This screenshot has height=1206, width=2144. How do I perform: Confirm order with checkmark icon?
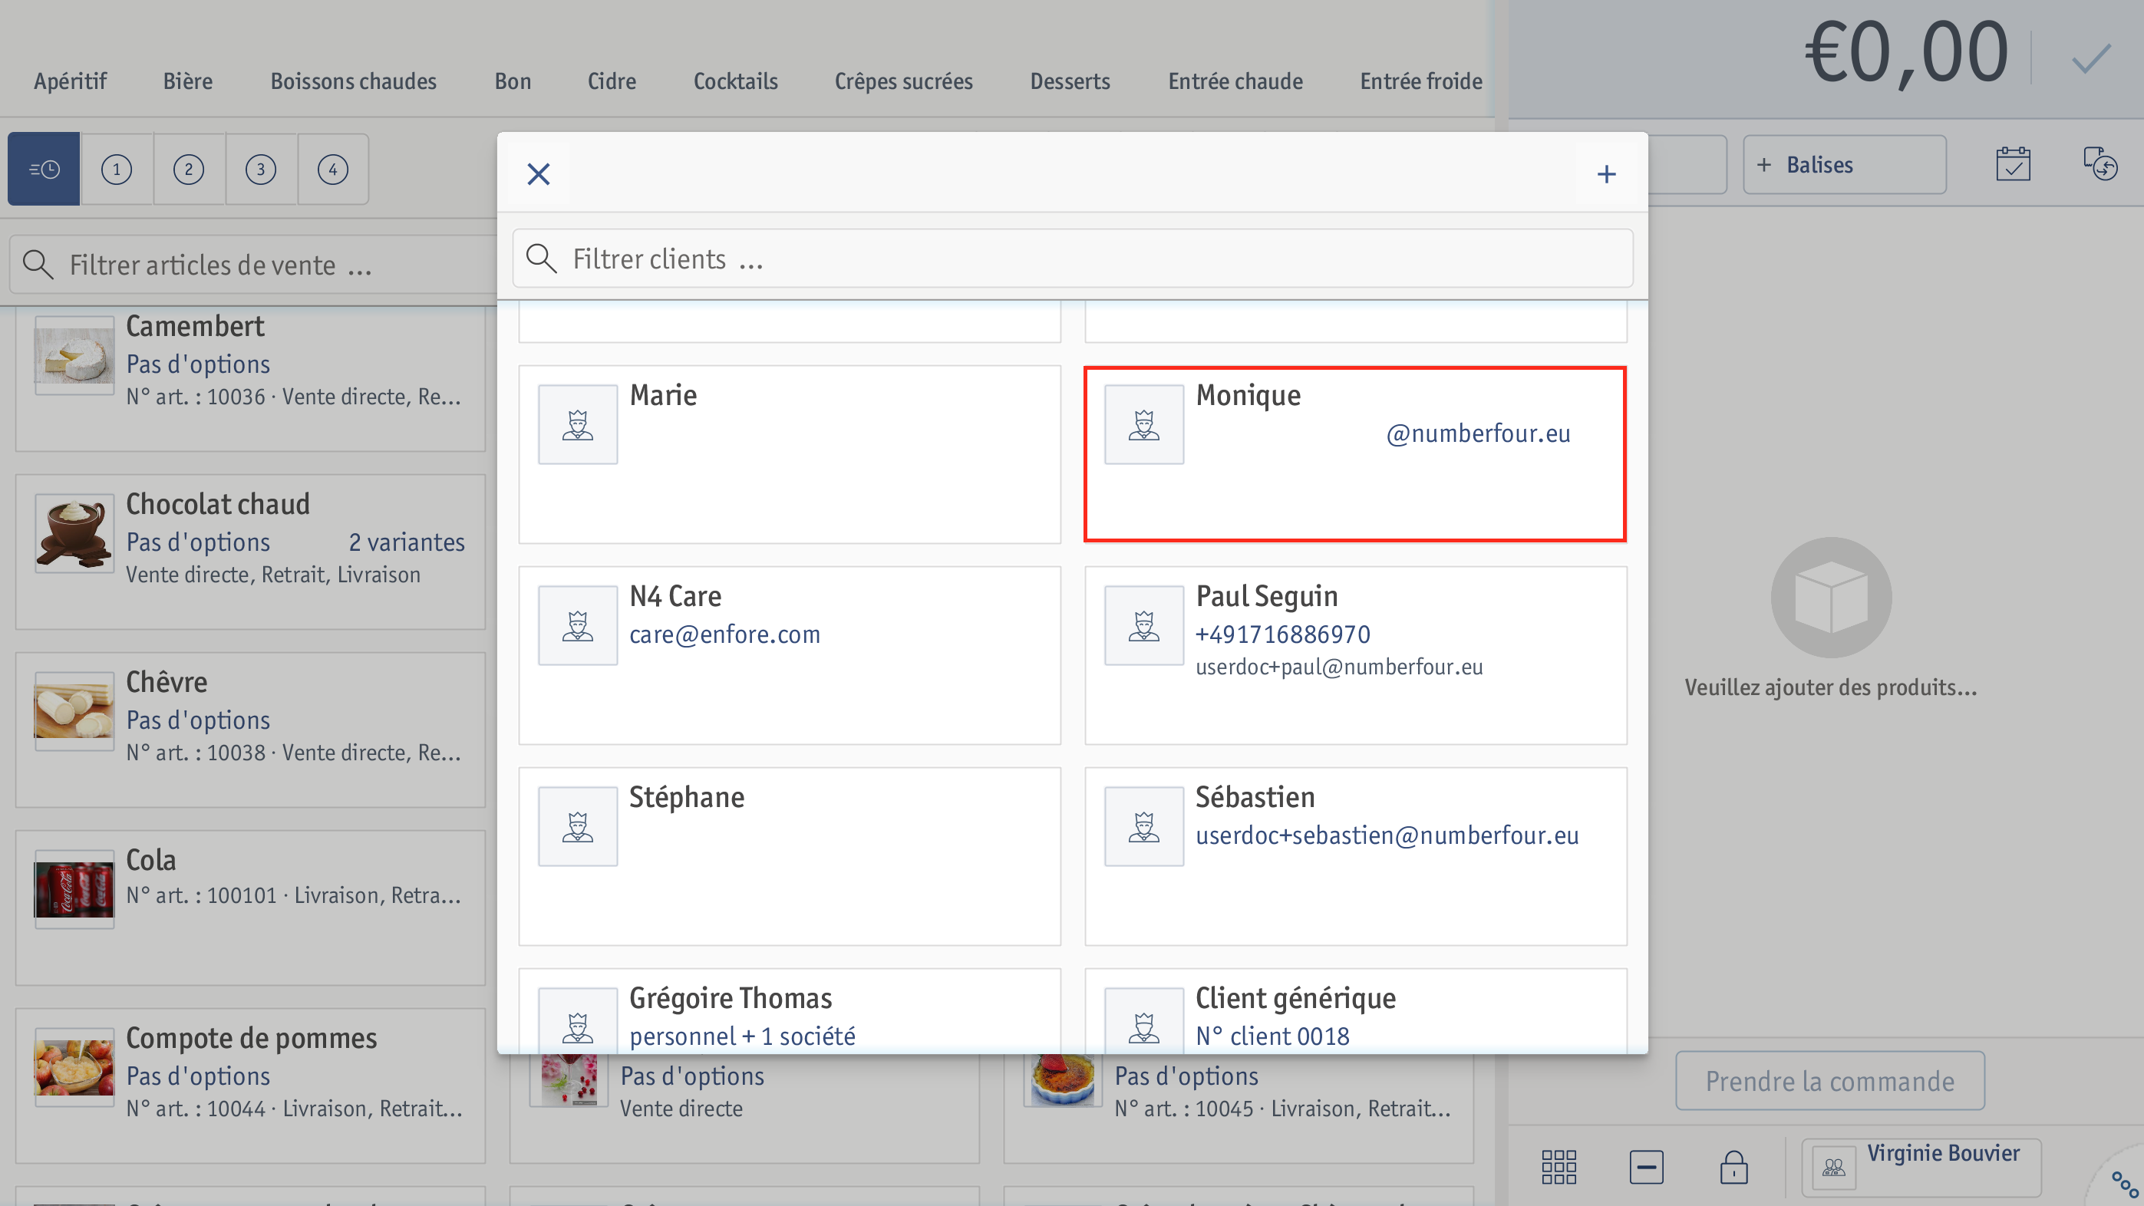point(2091,58)
